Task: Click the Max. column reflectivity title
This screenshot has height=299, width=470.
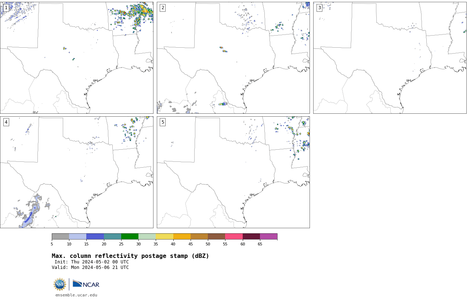Action: 130,256
